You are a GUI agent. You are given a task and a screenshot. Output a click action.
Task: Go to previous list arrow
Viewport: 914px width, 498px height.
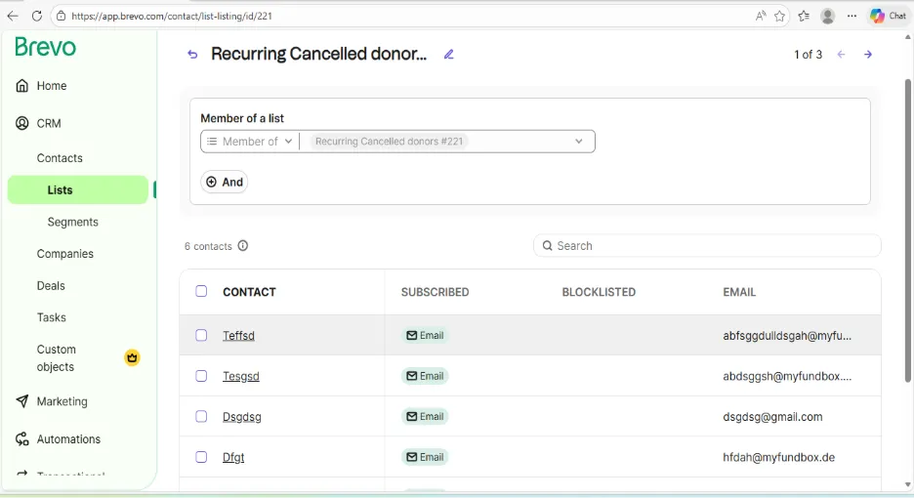pyautogui.click(x=841, y=55)
